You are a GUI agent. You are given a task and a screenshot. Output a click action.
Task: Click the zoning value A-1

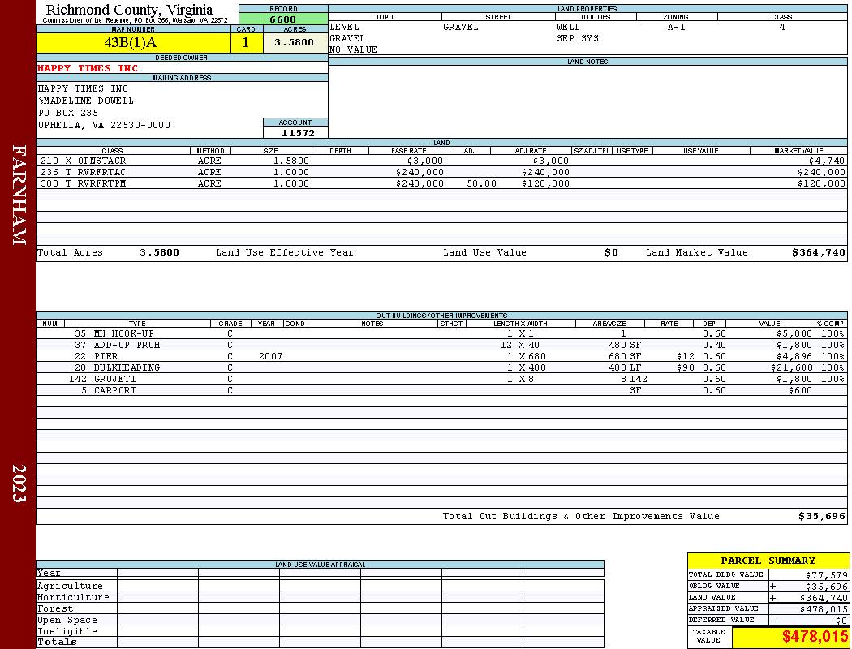677,27
